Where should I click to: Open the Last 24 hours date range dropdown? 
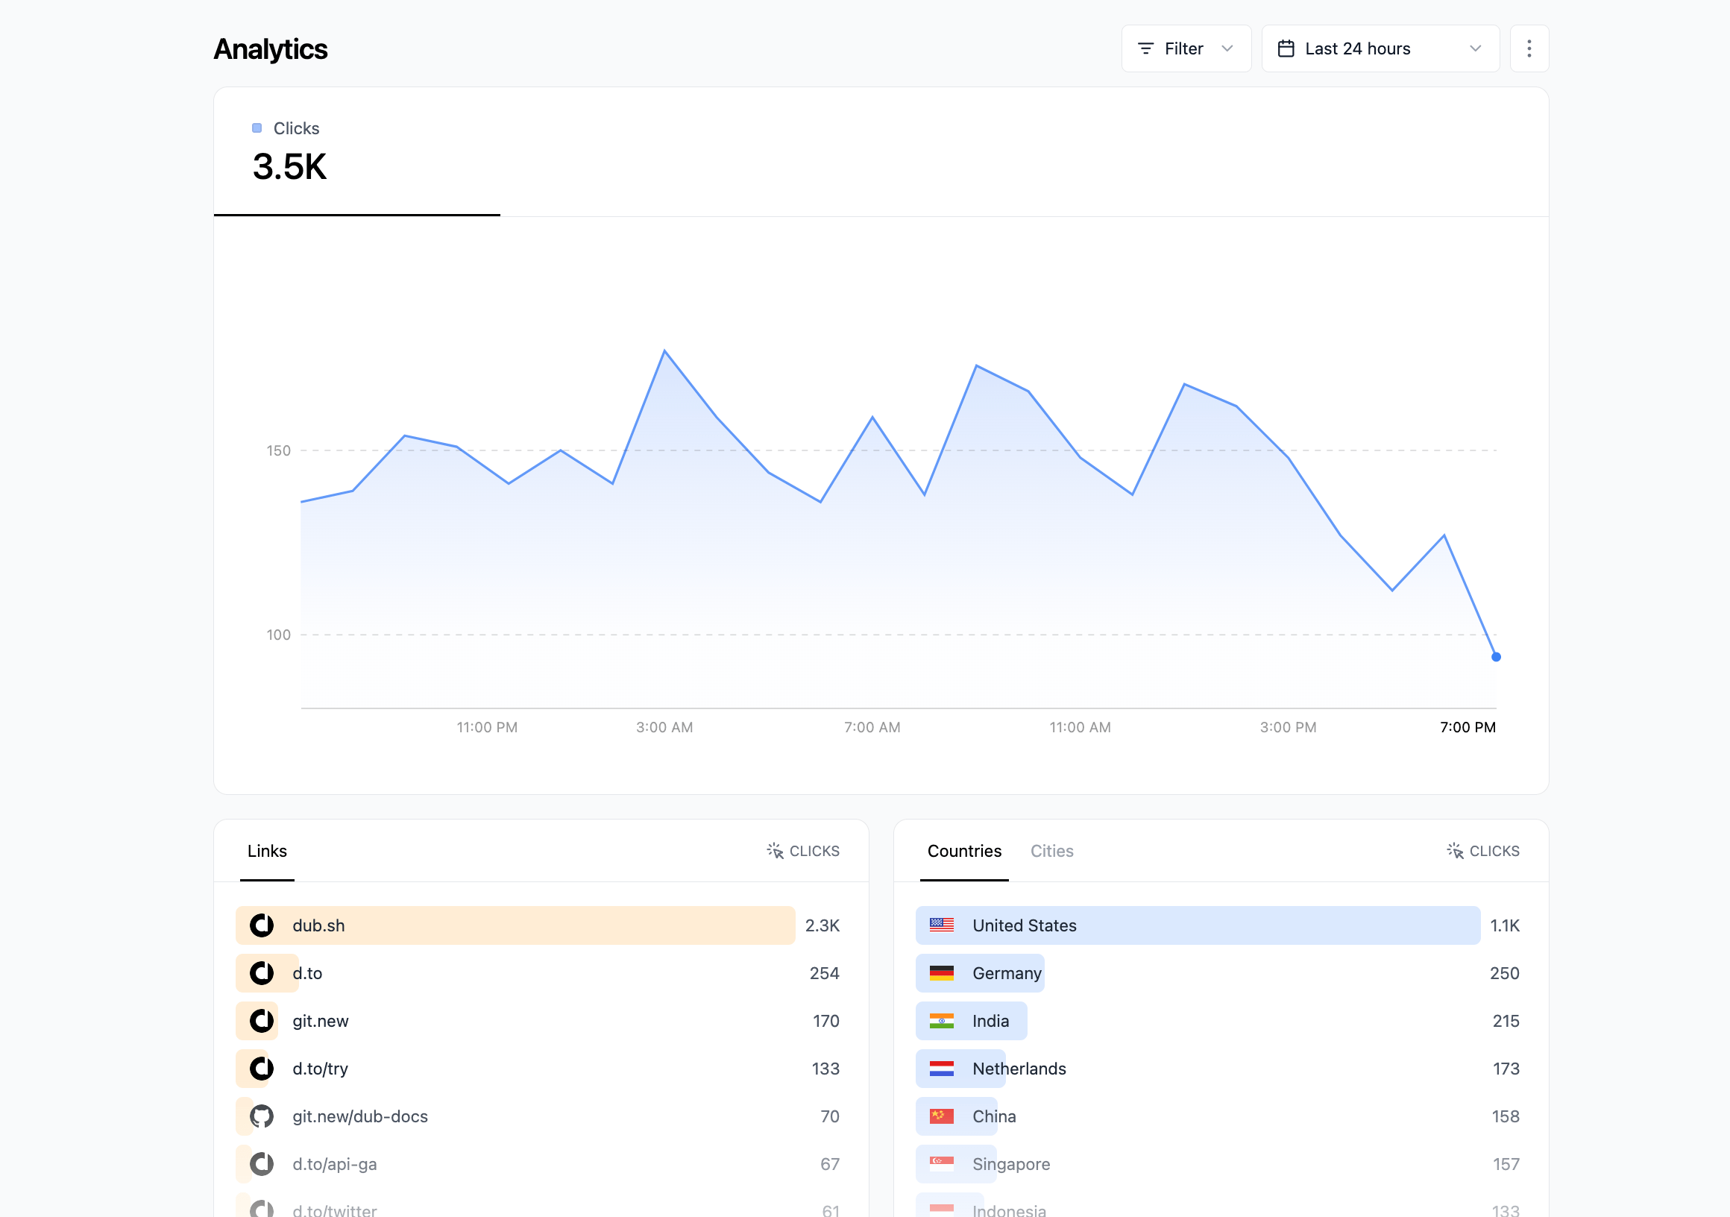point(1380,48)
